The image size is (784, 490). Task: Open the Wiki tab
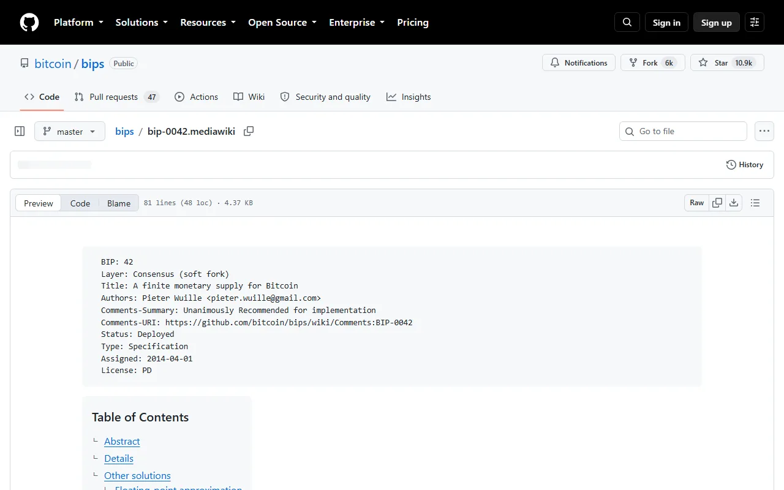[x=249, y=97]
